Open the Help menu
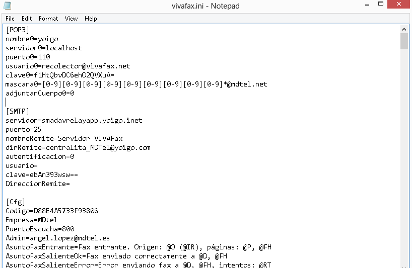 91,19
